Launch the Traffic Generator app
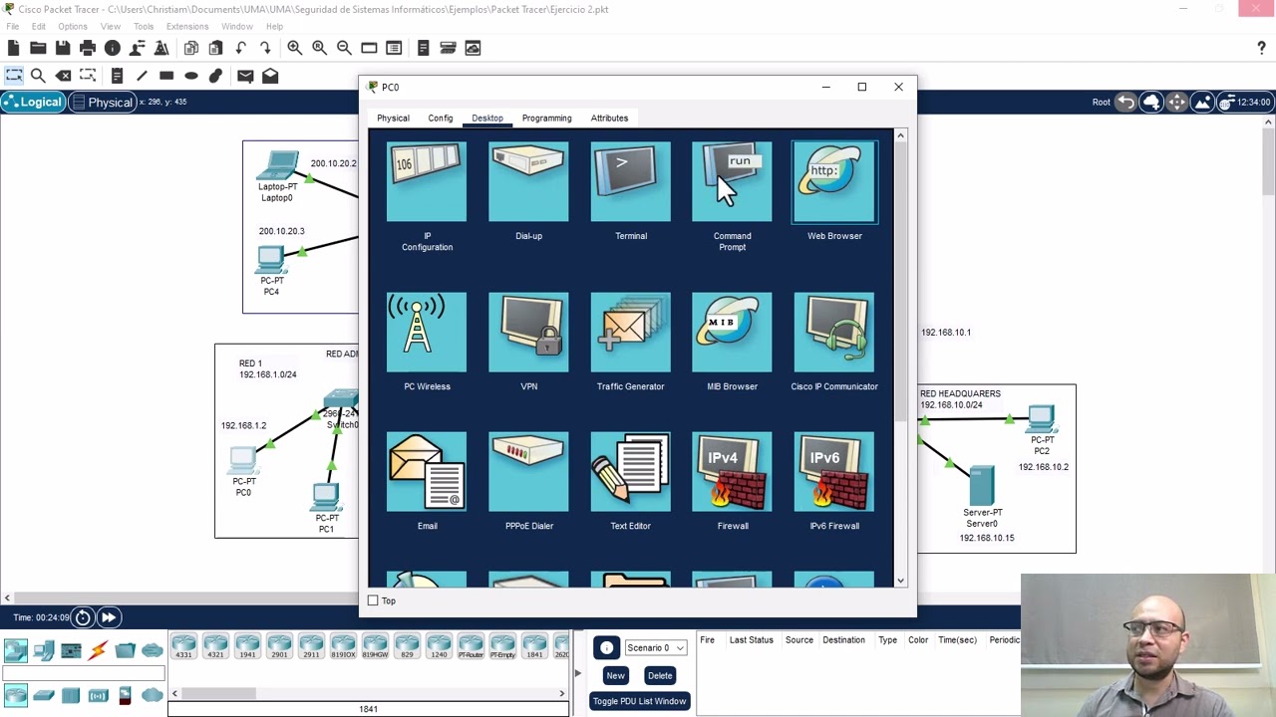Image resolution: width=1276 pixels, height=717 pixels. point(630,332)
